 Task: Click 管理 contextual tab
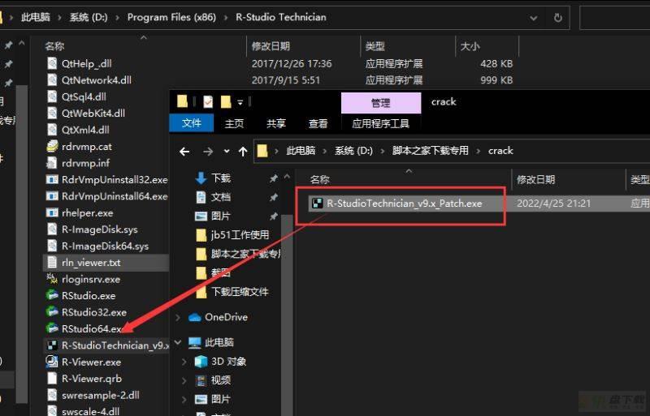[381, 103]
